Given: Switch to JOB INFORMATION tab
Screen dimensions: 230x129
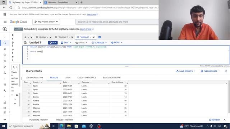Looking at the screenshot, I should coord(34,77).
